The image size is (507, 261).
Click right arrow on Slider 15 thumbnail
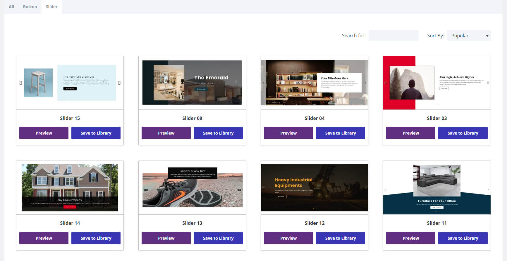pos(119,83)
